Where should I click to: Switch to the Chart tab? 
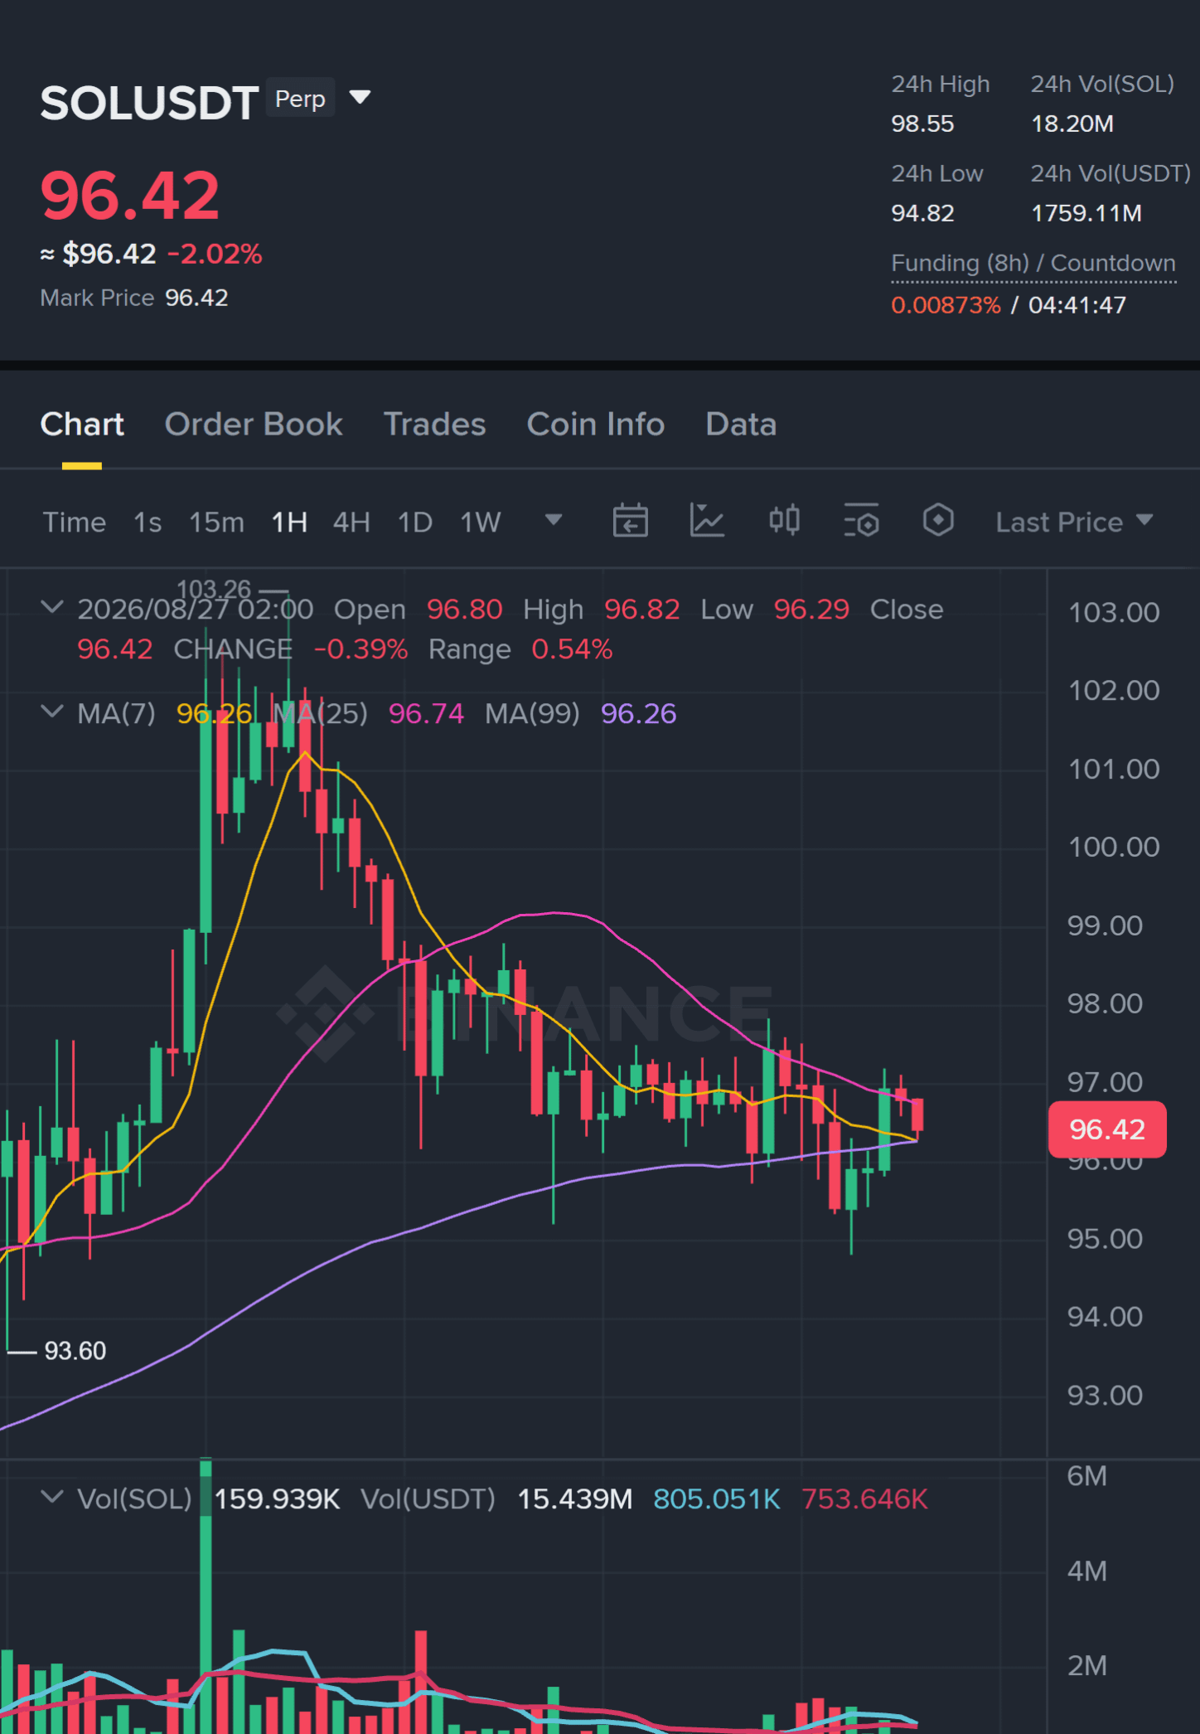click(82, 424)
